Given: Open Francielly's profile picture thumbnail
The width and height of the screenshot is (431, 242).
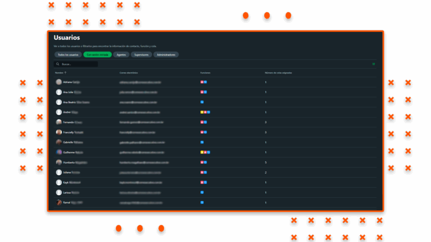Looking at the screenshot, I should (59, 132).
